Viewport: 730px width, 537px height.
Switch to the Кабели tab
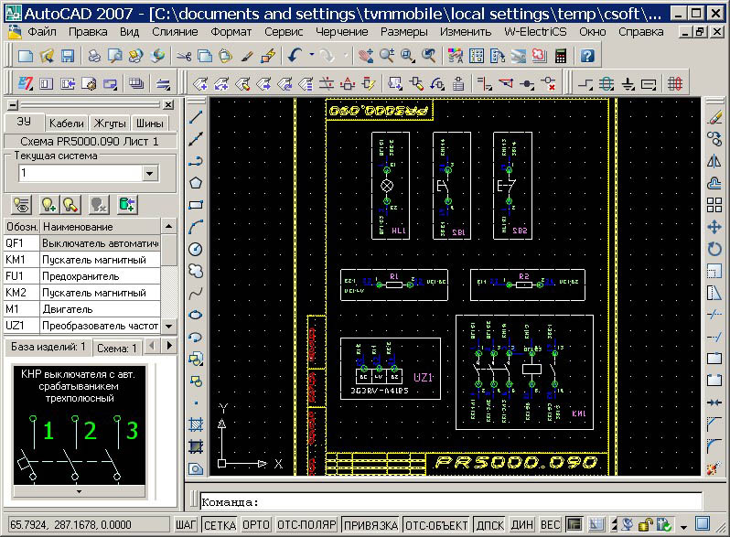tap(66, 124)
